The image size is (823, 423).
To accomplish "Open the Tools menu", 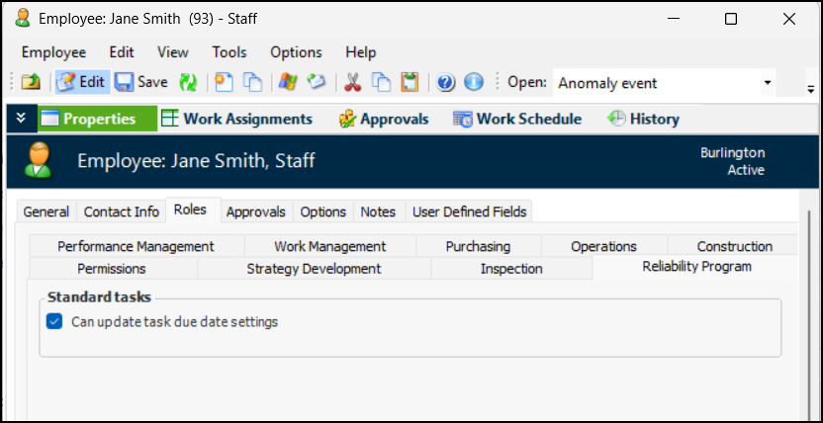I will click(x=229, y=52).
